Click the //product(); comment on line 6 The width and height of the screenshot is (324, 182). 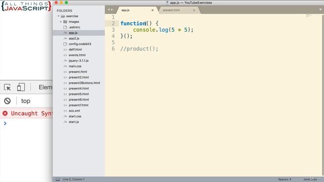click(x=139, y=49)
